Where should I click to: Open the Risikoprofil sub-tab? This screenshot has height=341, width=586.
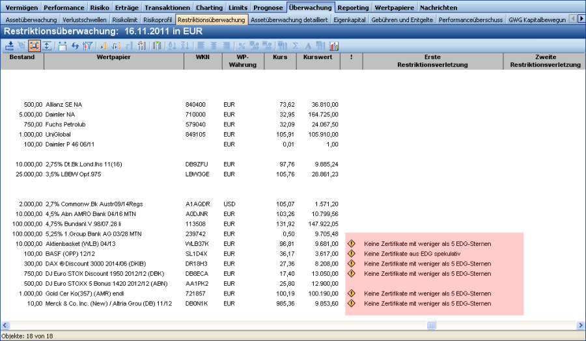tap(158, 20)
